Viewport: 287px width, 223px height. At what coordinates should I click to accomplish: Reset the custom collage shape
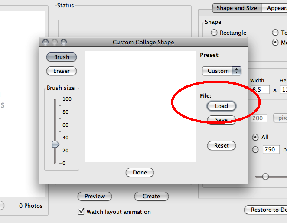(222, 145)
